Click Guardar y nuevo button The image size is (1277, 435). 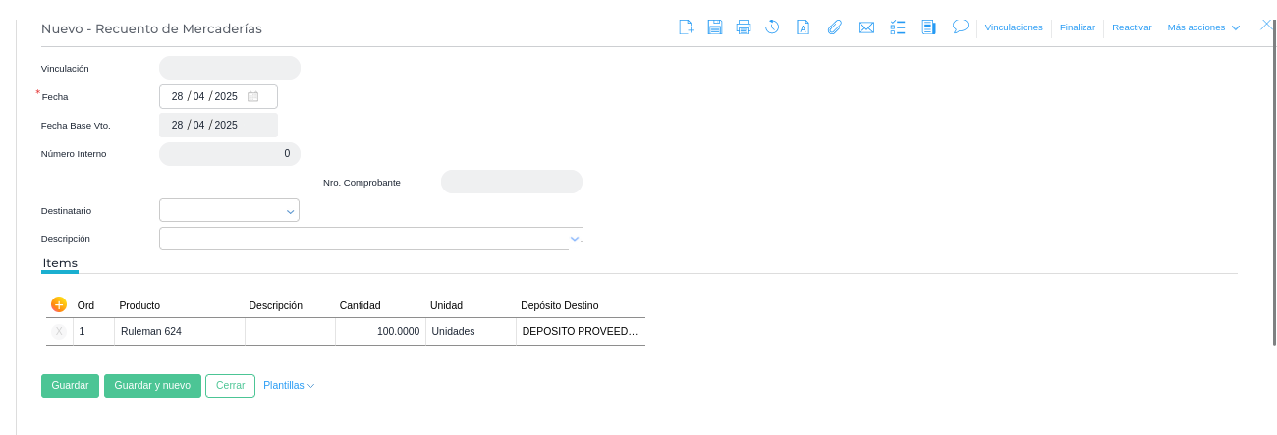(152, 386)
